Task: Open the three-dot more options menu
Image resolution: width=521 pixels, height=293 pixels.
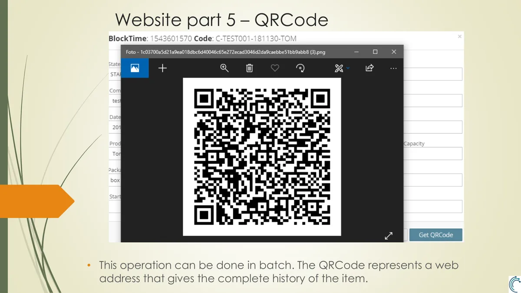Action: pos(393,68)
